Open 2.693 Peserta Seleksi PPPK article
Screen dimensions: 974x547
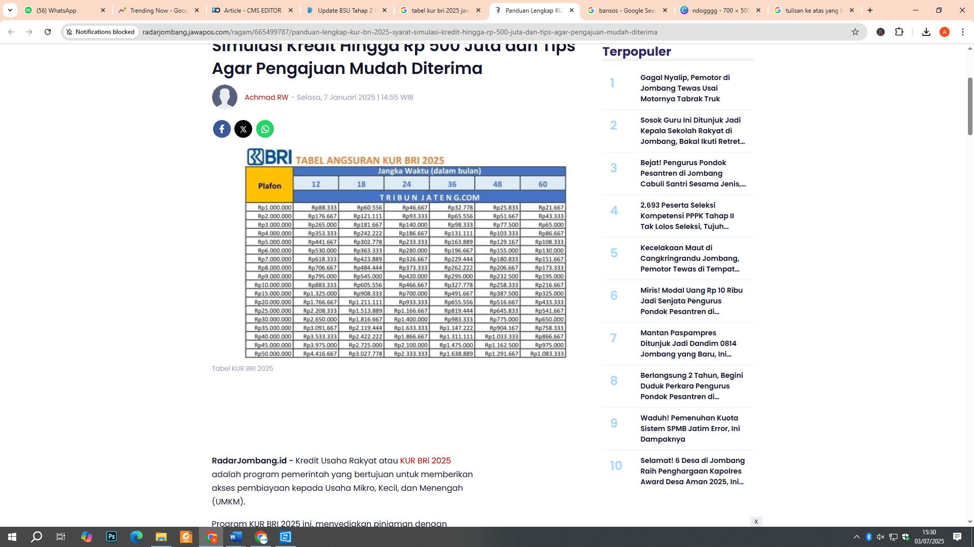click(687, 216)
